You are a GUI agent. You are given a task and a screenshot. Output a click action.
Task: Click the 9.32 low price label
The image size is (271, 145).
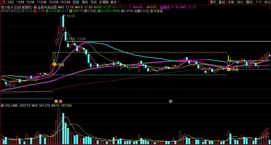click(12, 85)
